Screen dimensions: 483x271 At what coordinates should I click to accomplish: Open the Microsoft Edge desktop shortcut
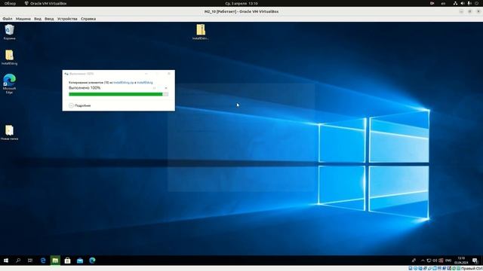click(x=9, y=84)
